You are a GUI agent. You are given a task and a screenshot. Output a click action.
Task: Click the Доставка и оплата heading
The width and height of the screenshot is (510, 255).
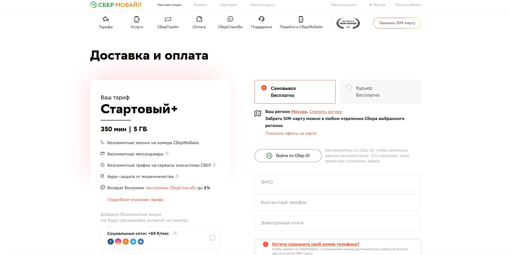[x=149, y=56]
